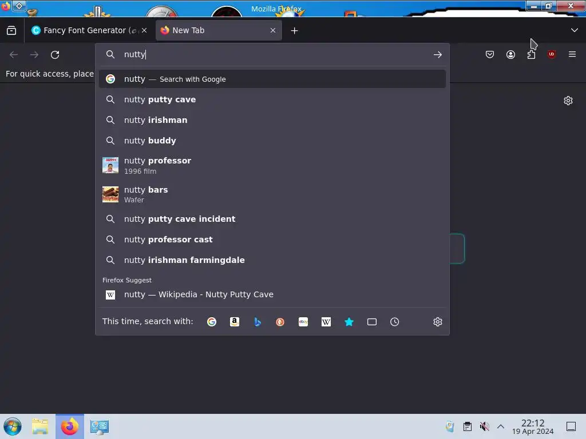This screenshot has width=586, height=439.
Task: Search with Google in the one-off search bar
Action: (x=212, y=322)
